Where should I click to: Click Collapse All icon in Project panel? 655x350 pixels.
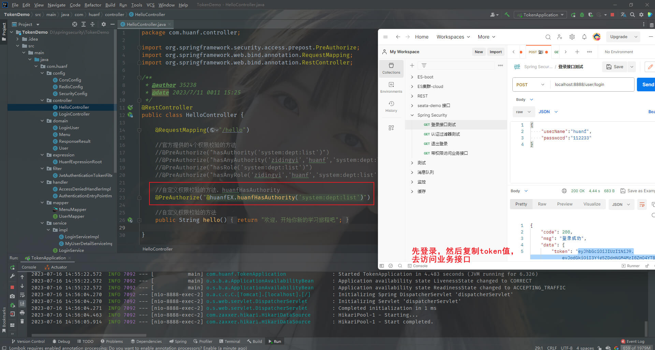92,24
